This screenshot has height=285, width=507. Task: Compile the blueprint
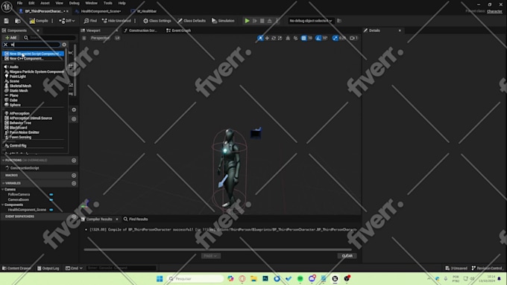point(39,21)
